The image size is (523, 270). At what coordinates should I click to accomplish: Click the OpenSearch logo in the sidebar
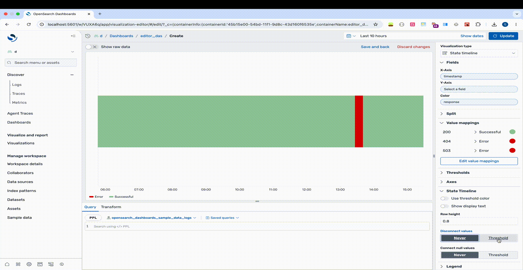[x=12, y=38]
